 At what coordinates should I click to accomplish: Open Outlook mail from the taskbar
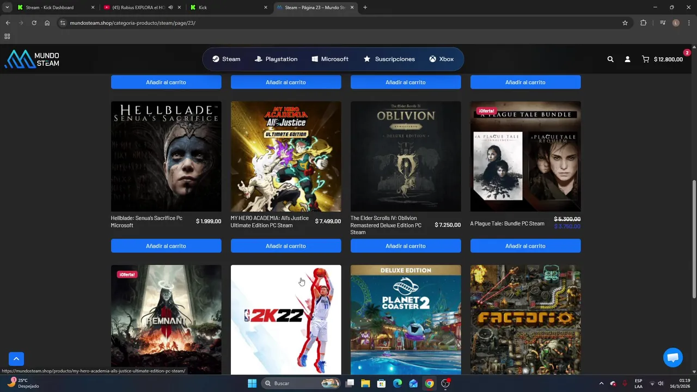click(x=413, y=383)
